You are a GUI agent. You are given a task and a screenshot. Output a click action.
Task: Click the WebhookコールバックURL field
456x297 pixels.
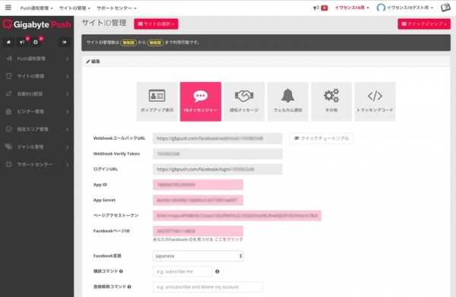tap(217, 138)
